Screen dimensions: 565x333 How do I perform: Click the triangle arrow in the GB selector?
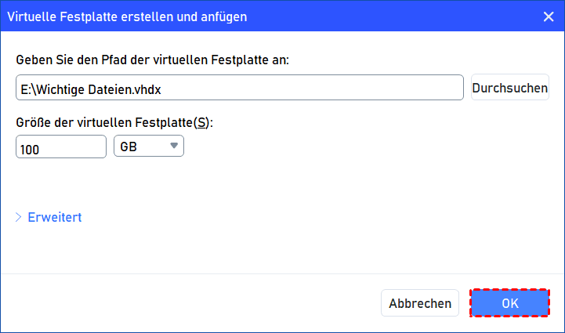(x=174, y=147)
